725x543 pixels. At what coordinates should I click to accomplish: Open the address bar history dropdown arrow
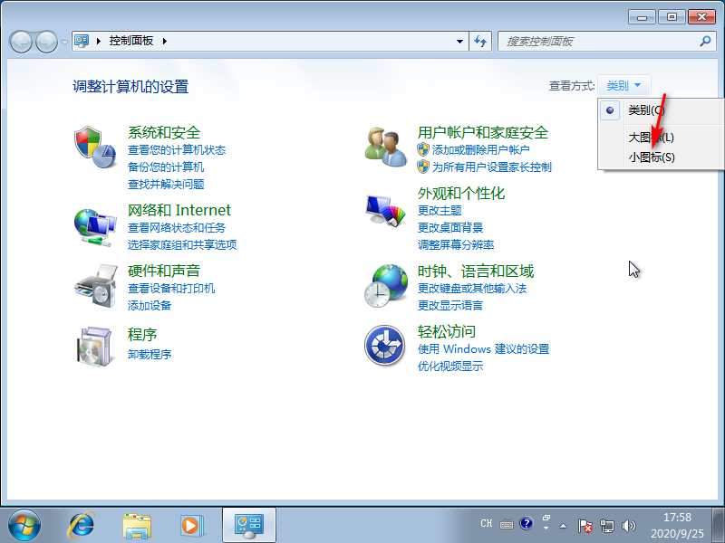click(459, 42)
